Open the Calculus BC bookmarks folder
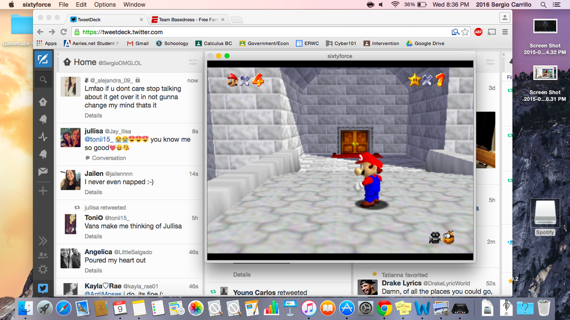The height and width of the screenshot is (320, 570). [213, 43]
